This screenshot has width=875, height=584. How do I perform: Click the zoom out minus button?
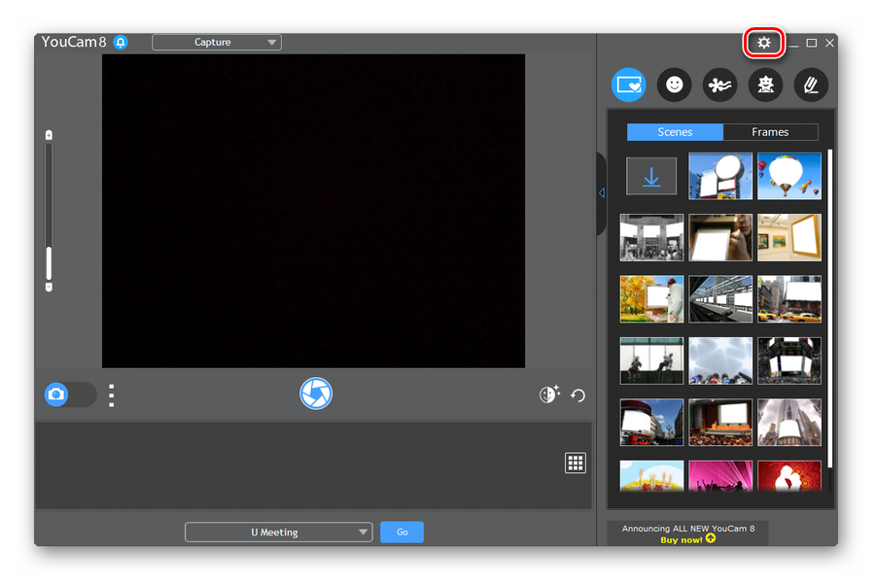50,288
